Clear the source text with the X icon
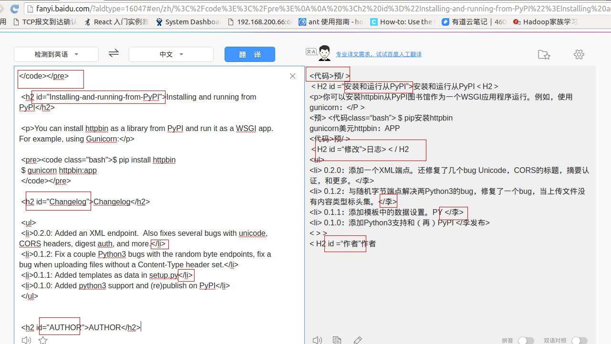Image resolution: width=611 pixels, height=344 pixels. click(x=292, y=76)
